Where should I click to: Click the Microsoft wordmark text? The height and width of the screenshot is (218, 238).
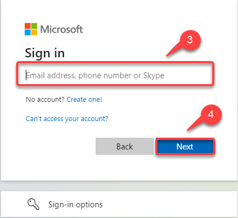62,29
